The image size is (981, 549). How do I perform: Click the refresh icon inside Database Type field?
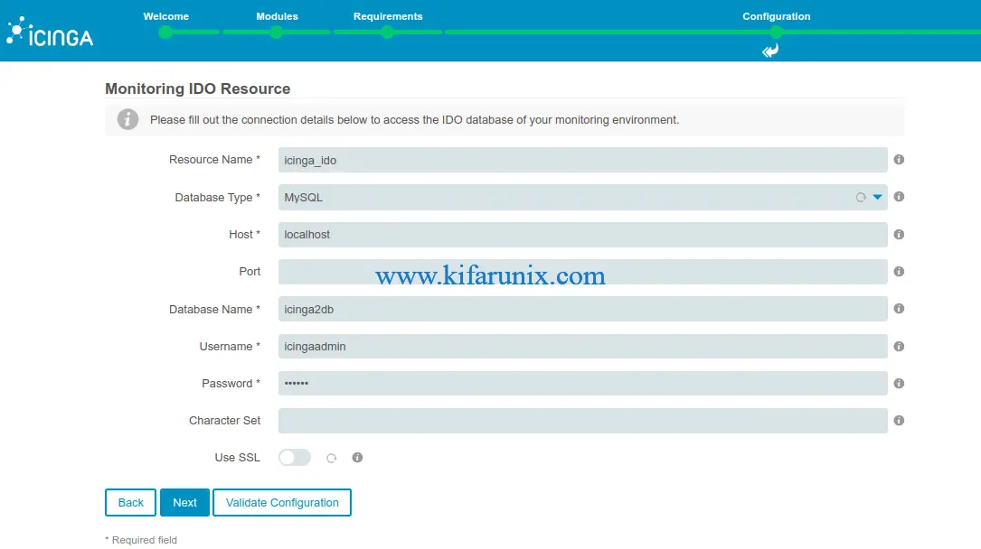[x=861, y=198]
